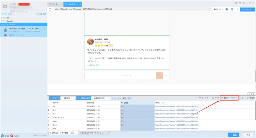Click the 事前ログイン button
Screen dimensions: 256x138
pyautogui.click(x=218, y=9)
